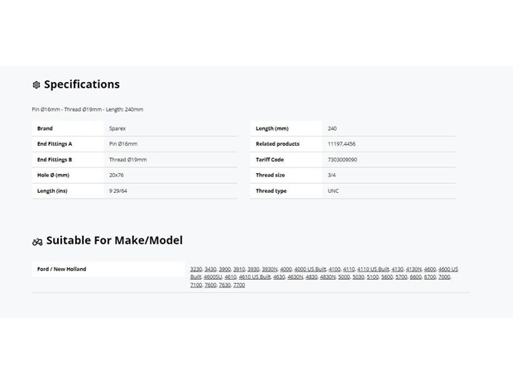Click the tractor icon beside Suitable For Make/Model
The height and width of the screenshot is (385, 513).
[x=37, y=242]
